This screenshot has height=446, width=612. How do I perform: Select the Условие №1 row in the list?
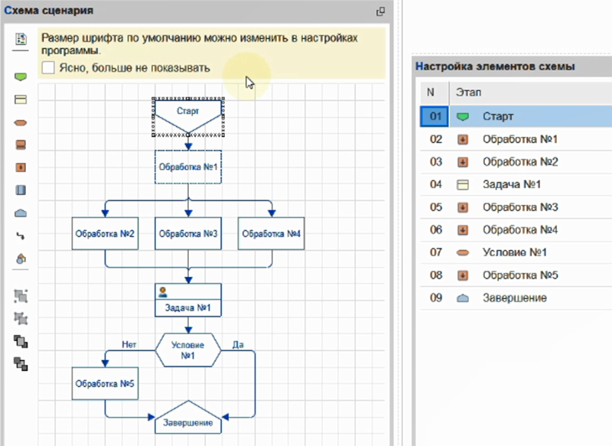tap(516, 252)
